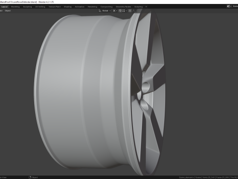The height and width of the screenshot is (179, 238).
Task: Select the Geometry Nodes workspace tab
Action: 123,7
